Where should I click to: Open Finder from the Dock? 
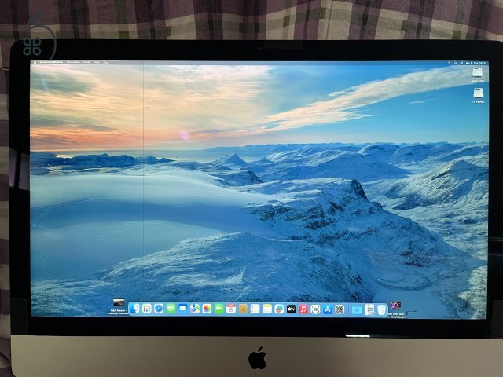pyautogui.click(x=134, y=309)
